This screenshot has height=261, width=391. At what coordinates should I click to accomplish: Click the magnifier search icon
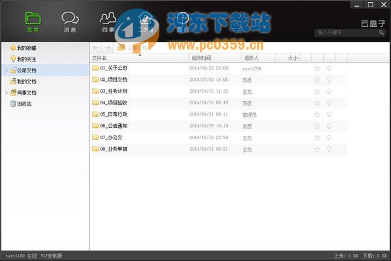pos(381,33)
